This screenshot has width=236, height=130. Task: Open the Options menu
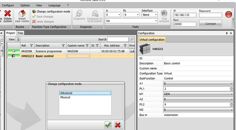[x=25, y=5]
